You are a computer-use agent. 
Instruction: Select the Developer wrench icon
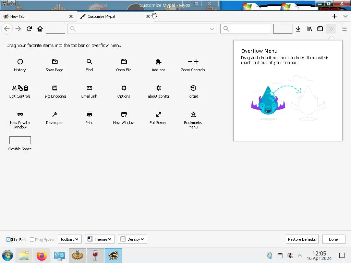55,114
